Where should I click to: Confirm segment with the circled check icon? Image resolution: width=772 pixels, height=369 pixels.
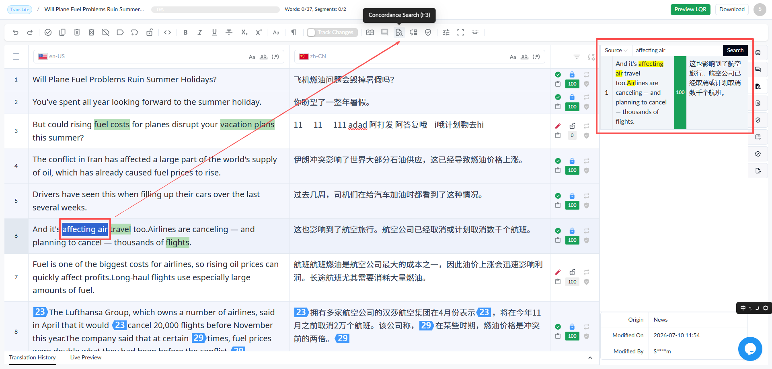(x=48, y=33)
